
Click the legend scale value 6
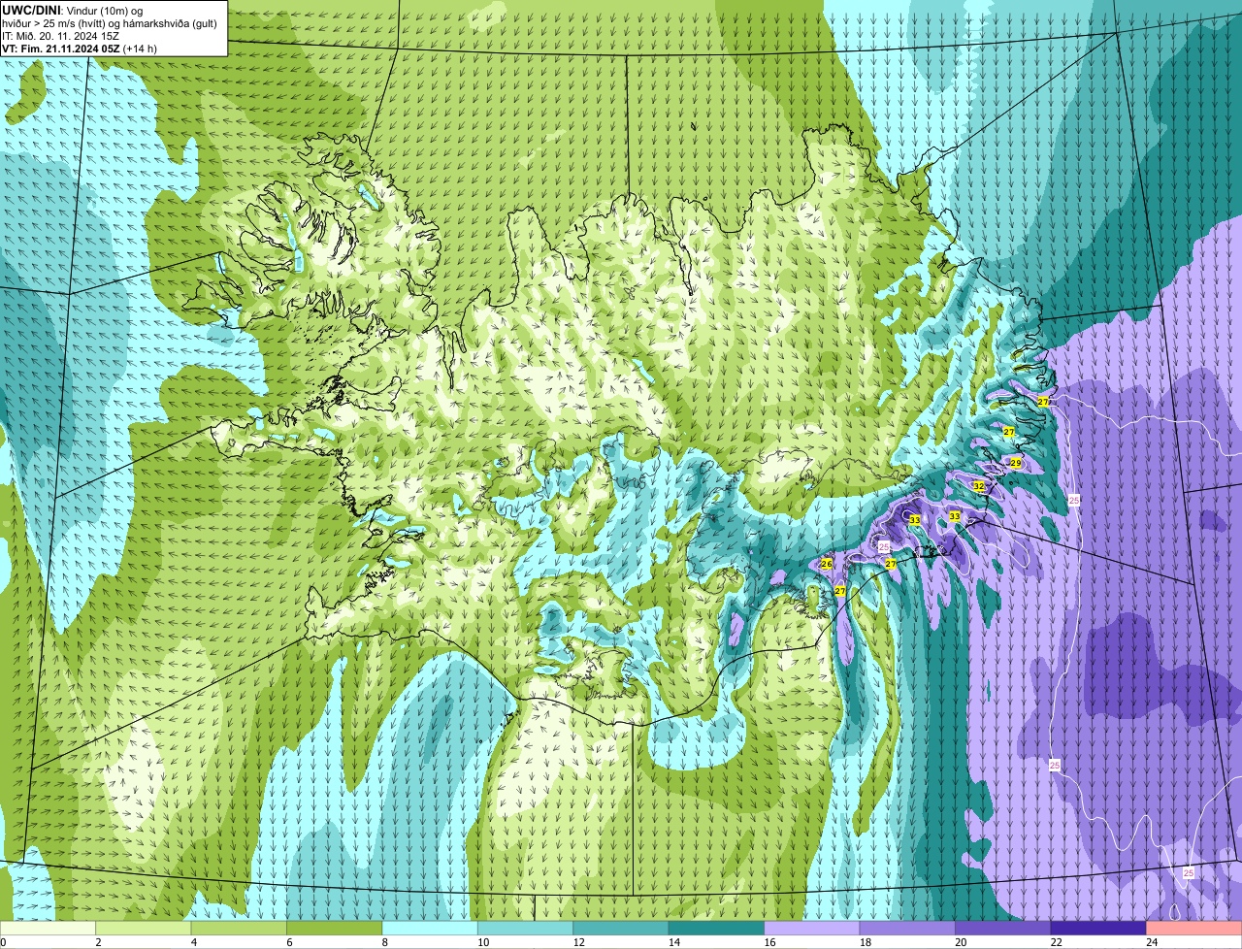pos(289,941)
